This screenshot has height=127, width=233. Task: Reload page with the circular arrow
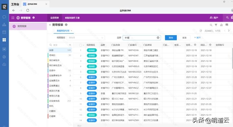click(x=28, y=10)
